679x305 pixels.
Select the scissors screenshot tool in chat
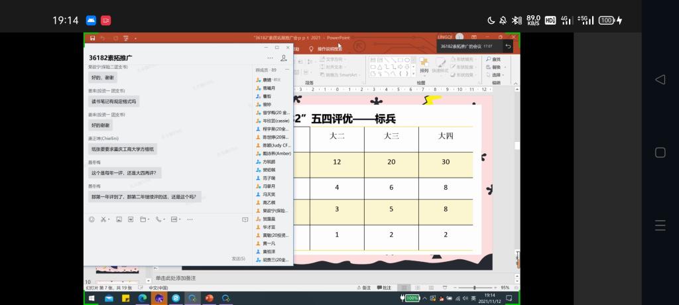104,219
